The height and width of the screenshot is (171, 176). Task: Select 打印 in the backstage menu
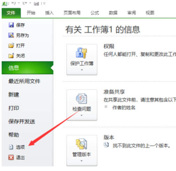(14, 108)
